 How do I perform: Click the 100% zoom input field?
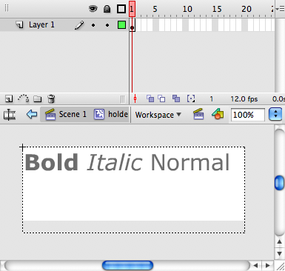pyautogui.click(x=248, y=115)
